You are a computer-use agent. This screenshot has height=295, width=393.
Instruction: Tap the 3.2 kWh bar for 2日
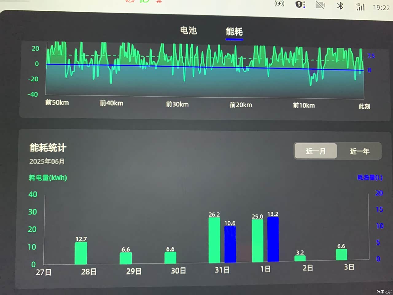(x=300, y=258)
